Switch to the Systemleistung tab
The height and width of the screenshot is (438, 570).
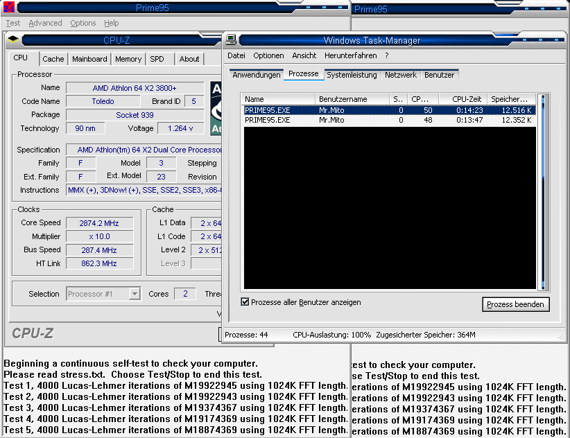coord(352,75)
